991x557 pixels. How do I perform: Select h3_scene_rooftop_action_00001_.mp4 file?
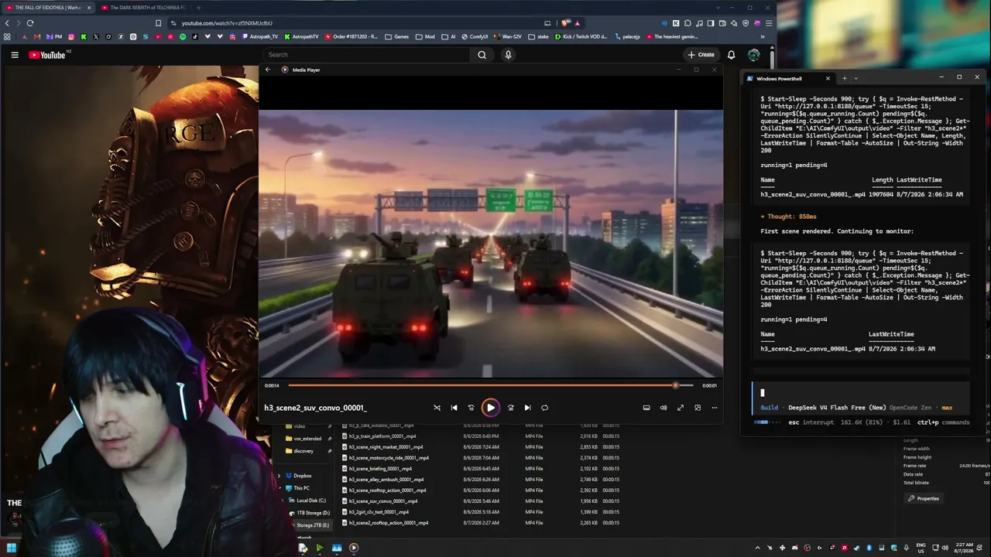coord(388,490)
